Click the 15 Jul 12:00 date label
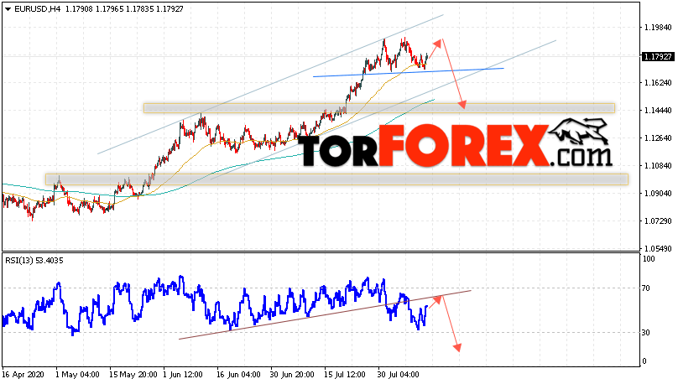Screen dimensions: 678x384 coord(346,375)
